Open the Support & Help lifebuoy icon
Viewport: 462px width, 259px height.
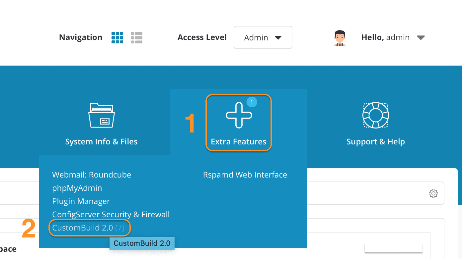click(375, 115)
